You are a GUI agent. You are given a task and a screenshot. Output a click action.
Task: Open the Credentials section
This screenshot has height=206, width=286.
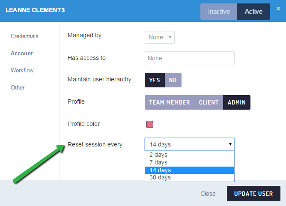click(24, 36)
